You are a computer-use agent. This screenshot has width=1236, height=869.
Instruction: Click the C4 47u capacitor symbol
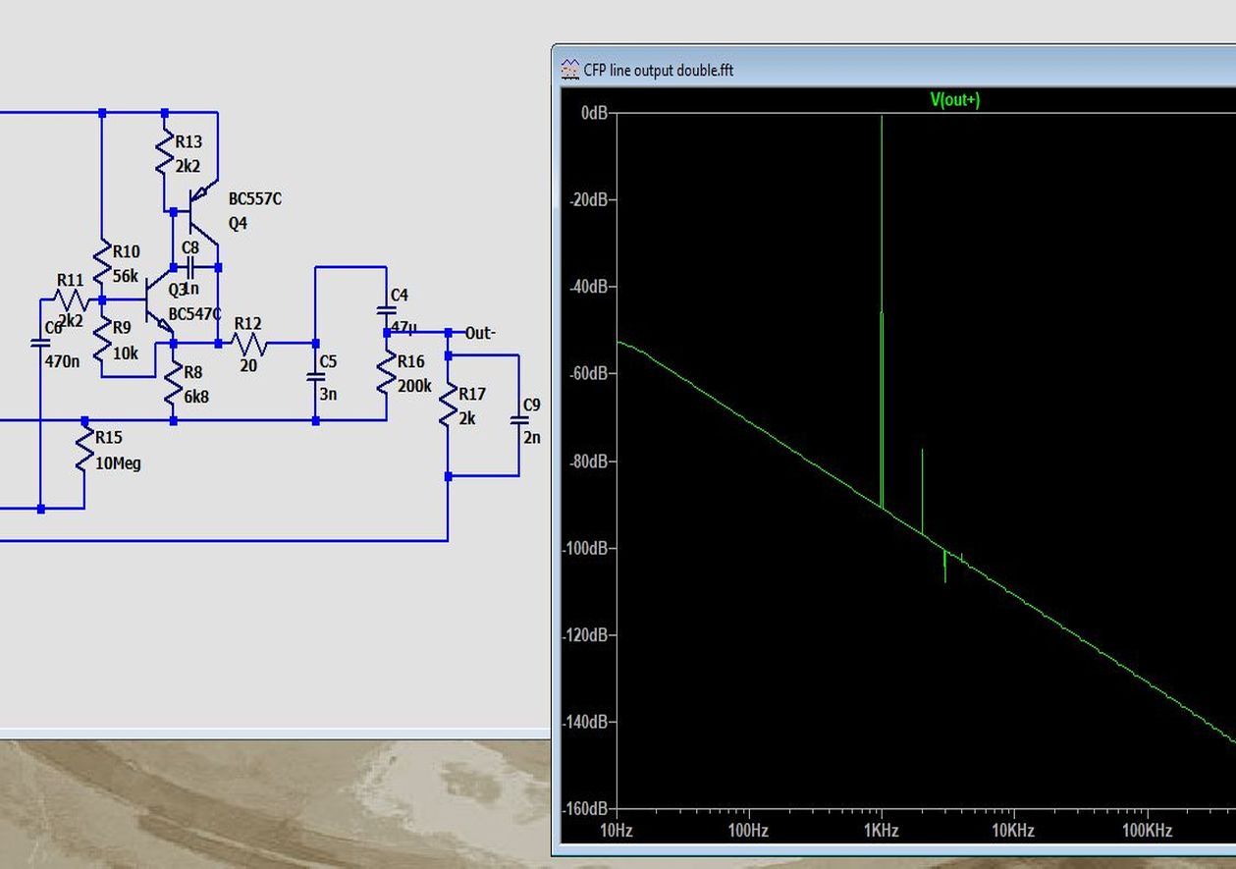(x=386, y=311)
